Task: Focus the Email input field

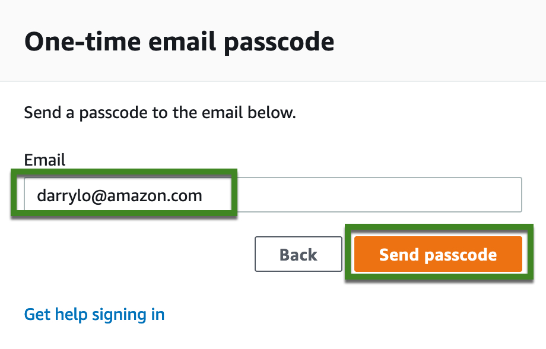Action: (x=273, y=195)
